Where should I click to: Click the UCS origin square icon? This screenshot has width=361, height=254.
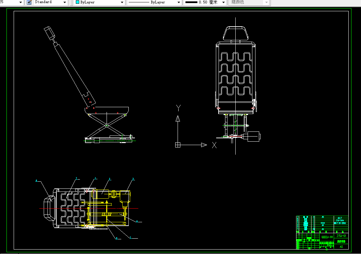click(178, 145)
